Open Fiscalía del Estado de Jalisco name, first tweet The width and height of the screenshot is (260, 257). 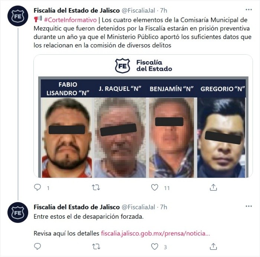coord(77,10)
